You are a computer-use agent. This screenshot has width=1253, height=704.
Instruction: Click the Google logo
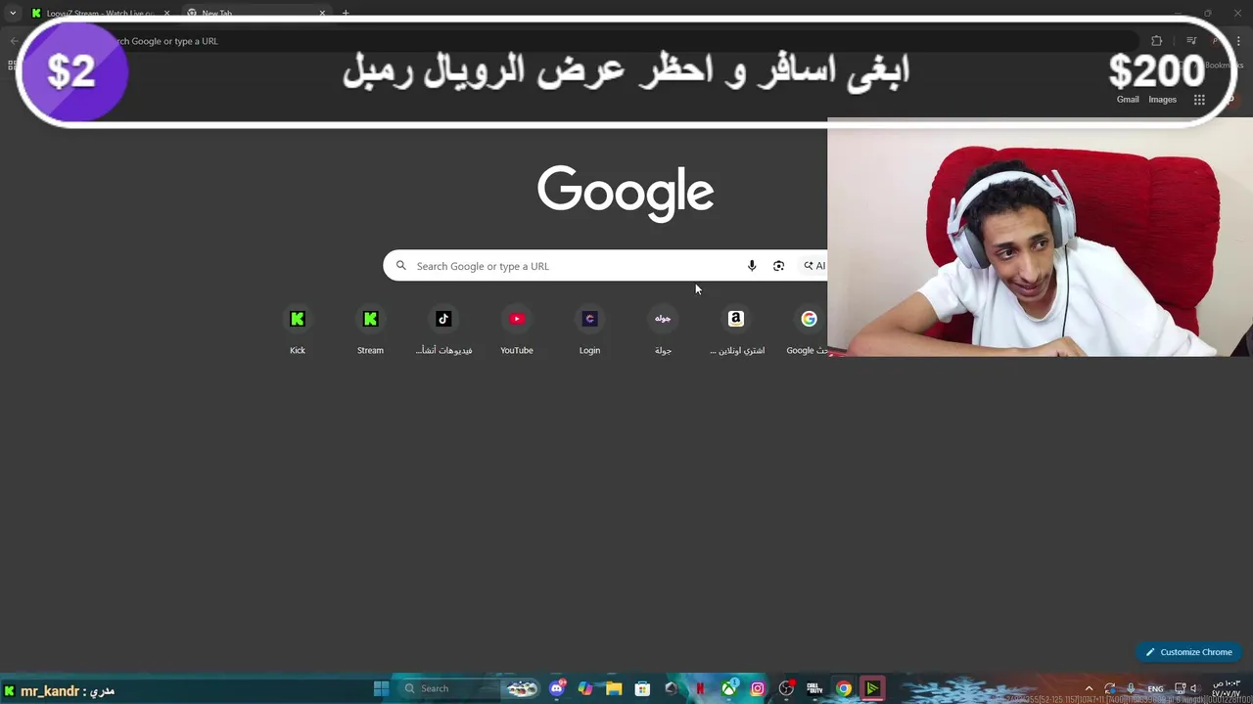626,192
